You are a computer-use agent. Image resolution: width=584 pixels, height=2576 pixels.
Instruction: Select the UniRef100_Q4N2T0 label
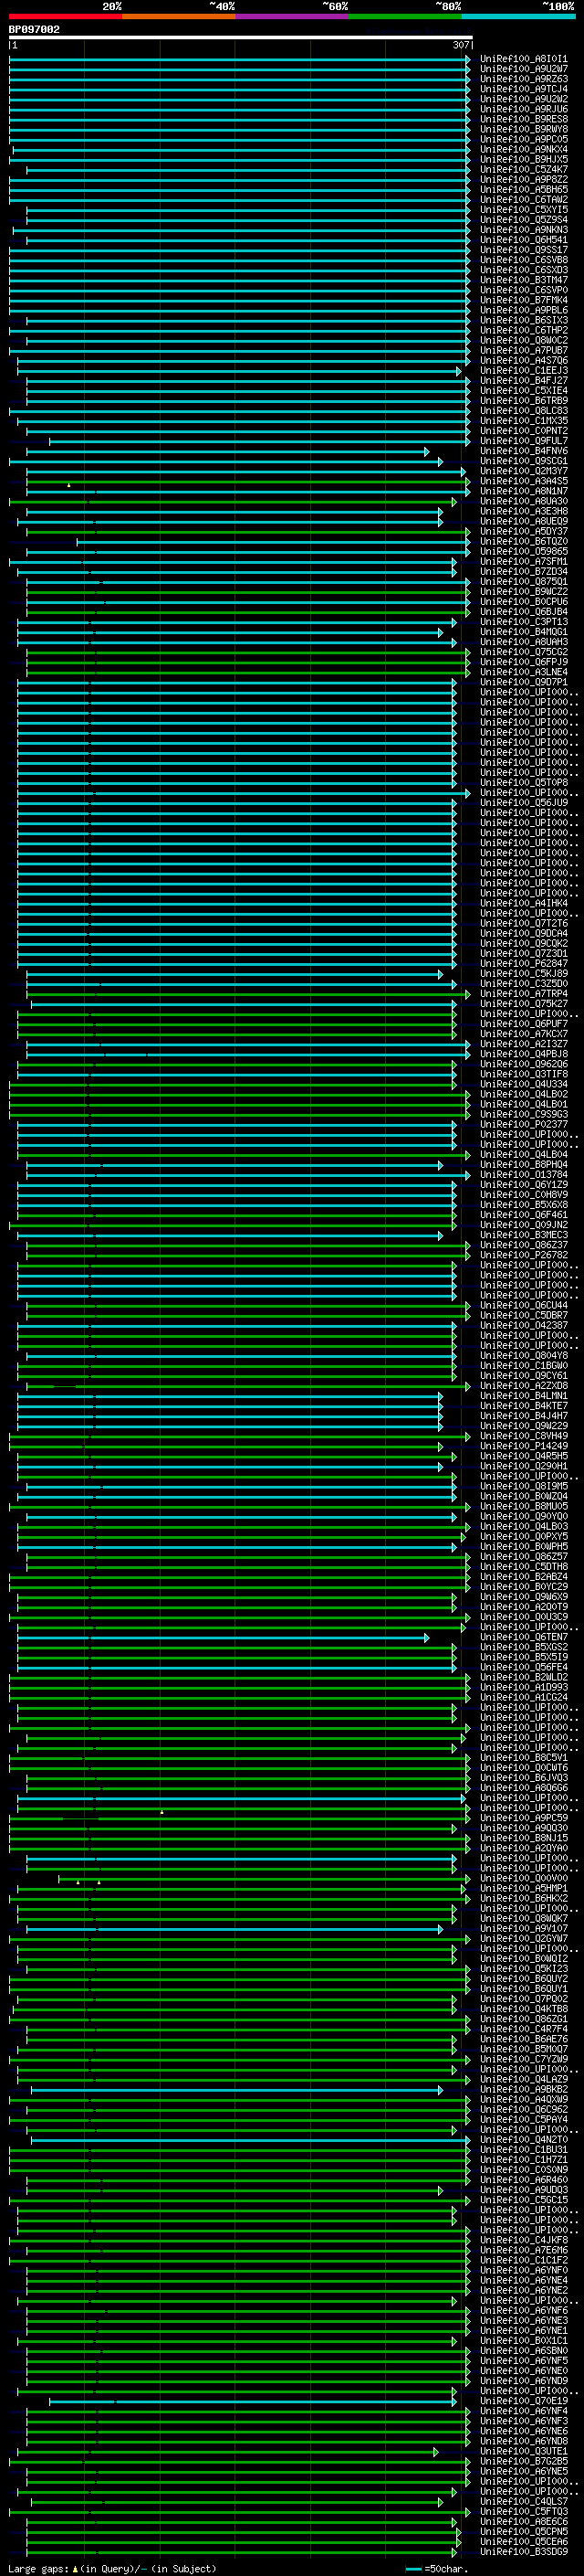[524, 2140]
